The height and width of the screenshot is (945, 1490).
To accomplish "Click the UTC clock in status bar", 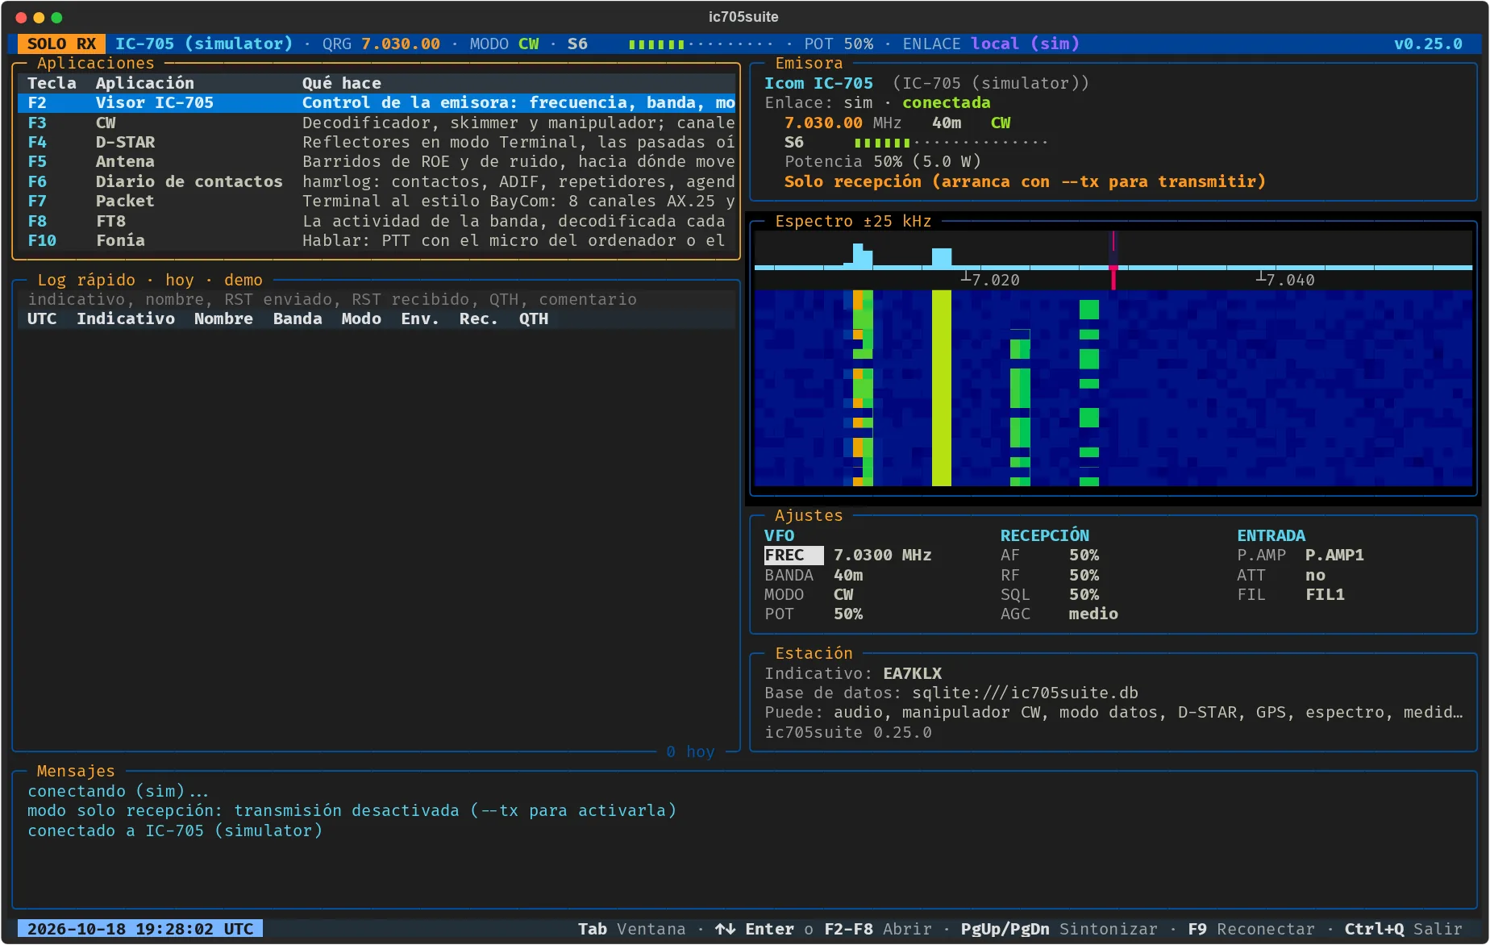I will (140, 929).
